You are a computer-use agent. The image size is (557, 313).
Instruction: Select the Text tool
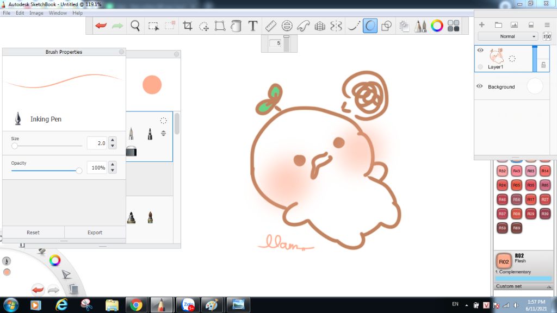tap(252, 26)
